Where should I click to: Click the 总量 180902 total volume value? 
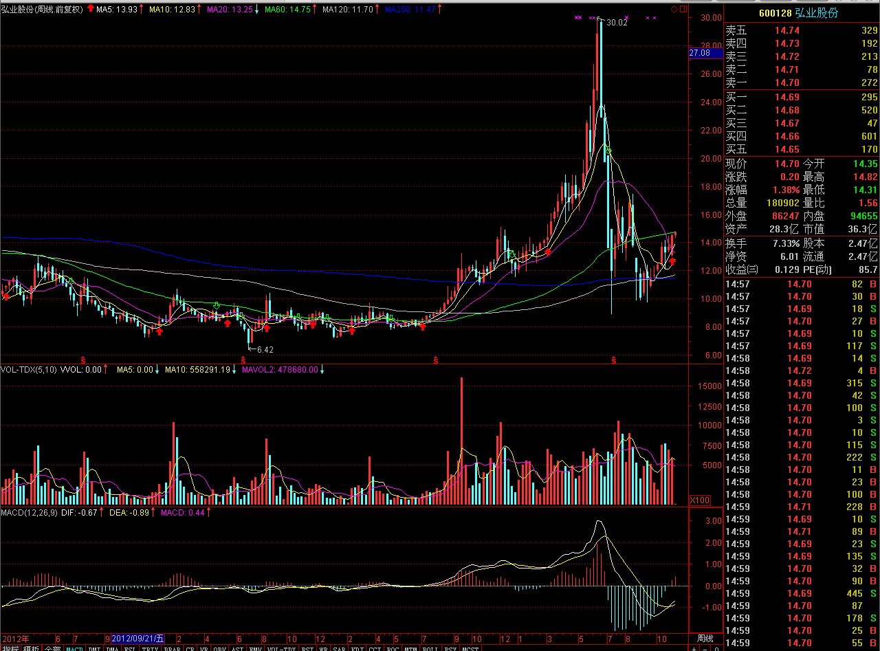pyautogui.click(x=782, y=203)
